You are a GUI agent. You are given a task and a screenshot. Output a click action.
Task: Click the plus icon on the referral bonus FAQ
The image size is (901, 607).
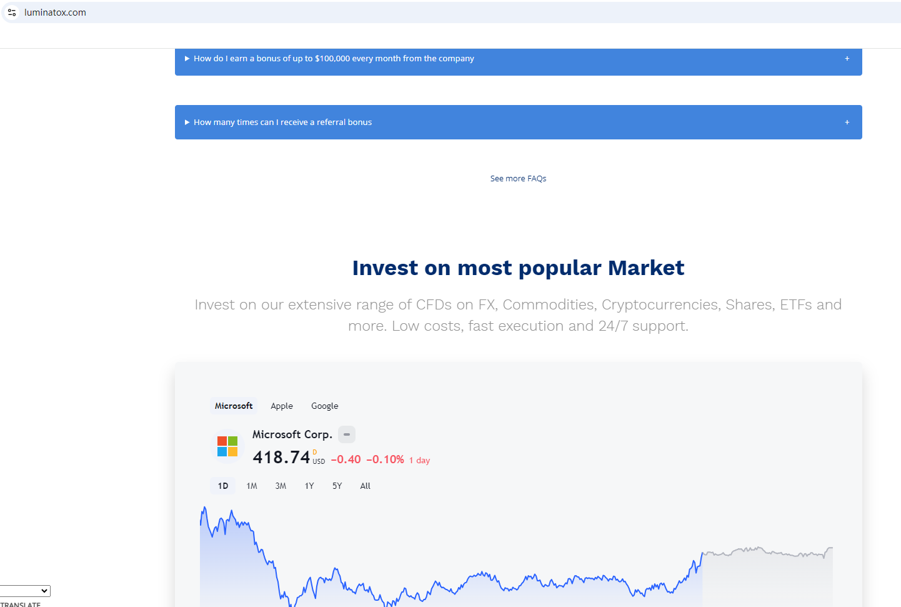point(847,123)
